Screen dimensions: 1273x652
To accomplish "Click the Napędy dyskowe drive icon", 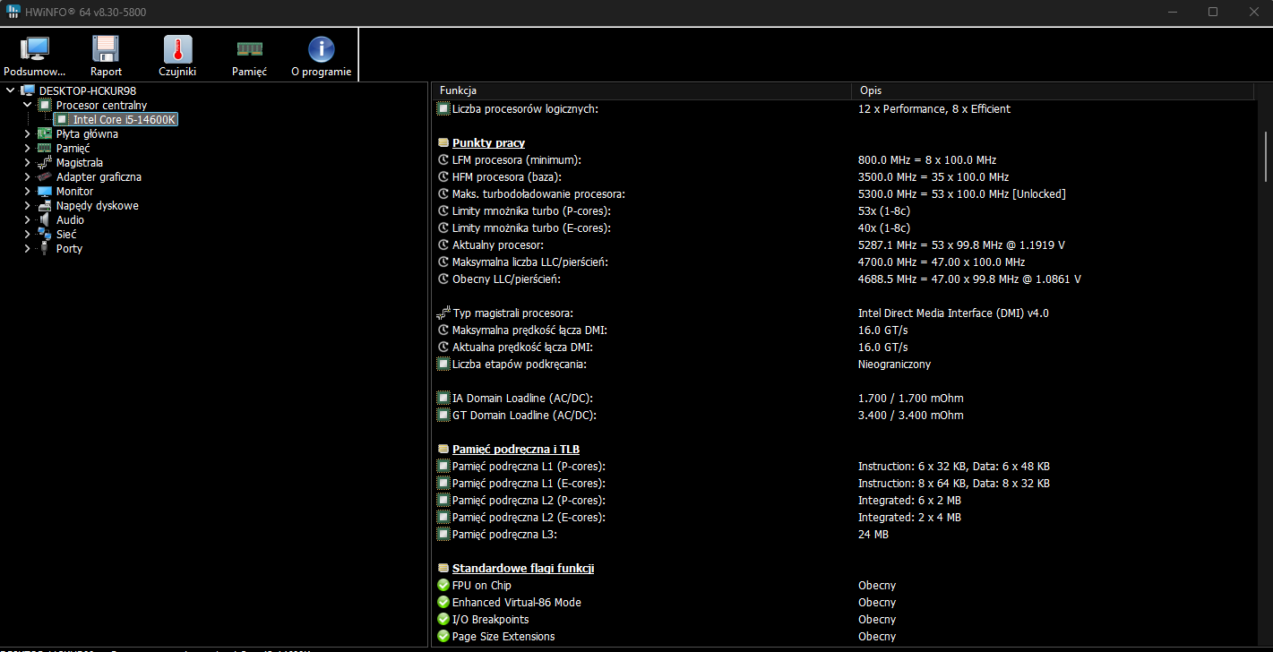I will point(44,206).
